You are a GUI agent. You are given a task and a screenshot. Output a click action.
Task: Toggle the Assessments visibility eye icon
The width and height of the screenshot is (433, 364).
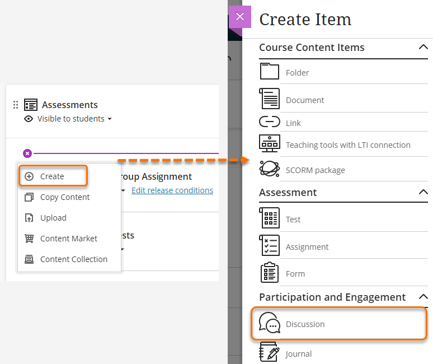pyautogui.click(x=29, y=119)
